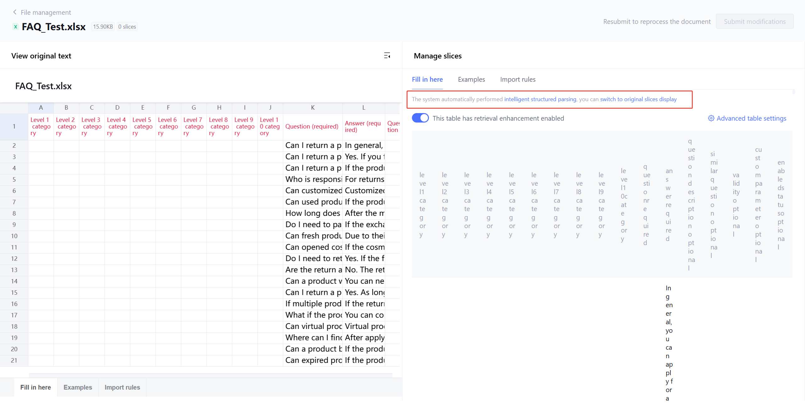Click the Question (required) header cell
Viewport: 805px width, 410px height.
pyautogui.click(x=312, y=127)
